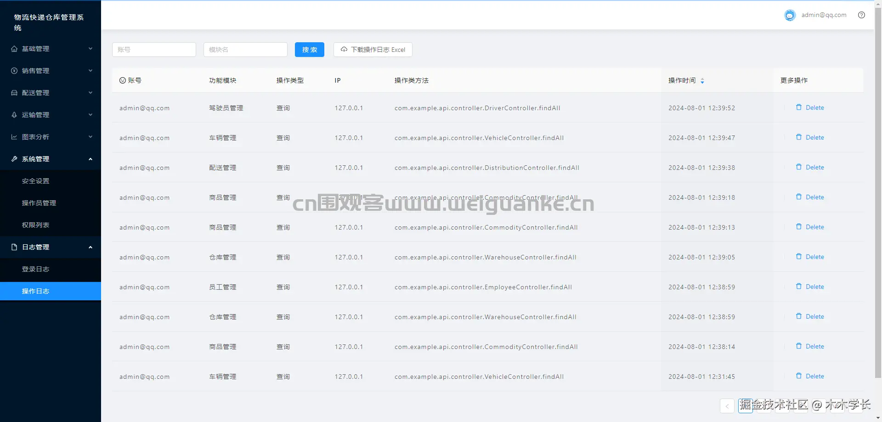Click the 驾驶员管理 module cell
882x422 pixels.
coord(226,108)
